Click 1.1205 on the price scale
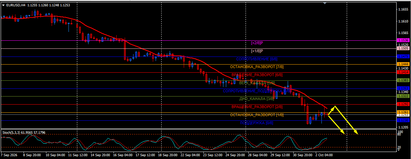 point(403,127)
